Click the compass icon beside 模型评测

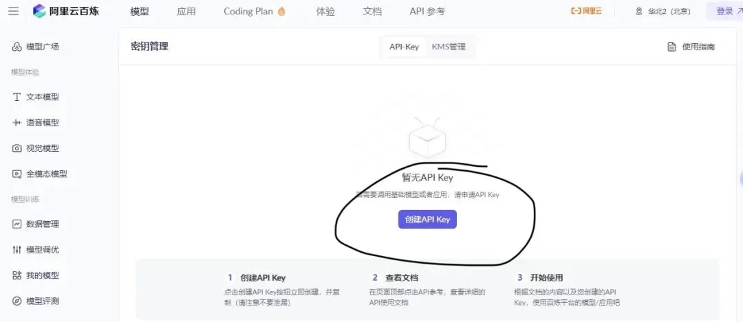point(17,301)
